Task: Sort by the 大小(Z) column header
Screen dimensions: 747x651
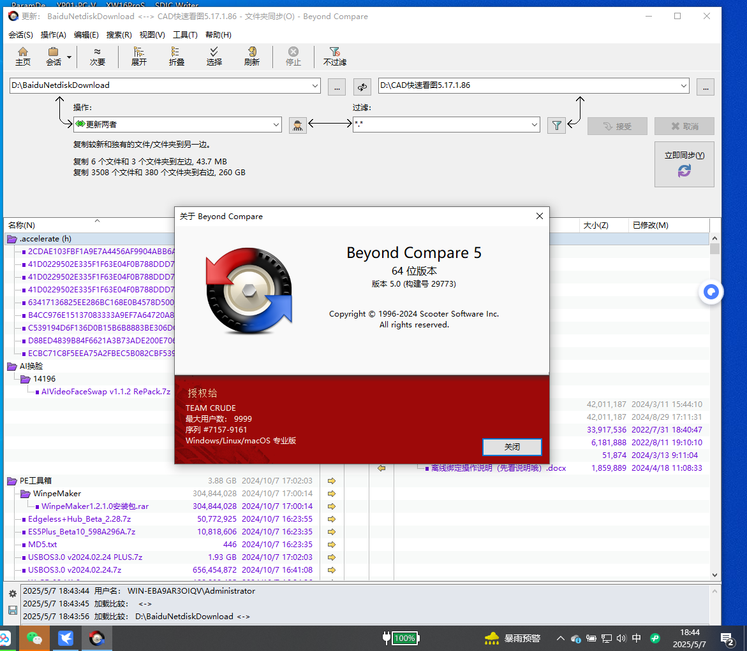Action: (596, 225)
